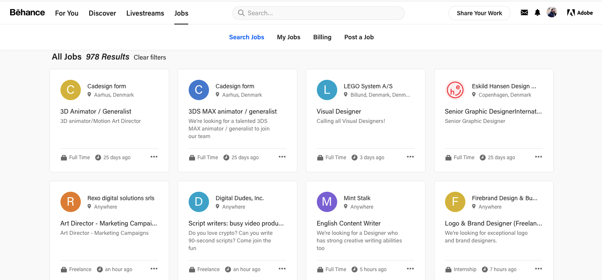Open Livestreams from the top navigation
Viewport: 602px width, 280px height.
coord(145,13)
